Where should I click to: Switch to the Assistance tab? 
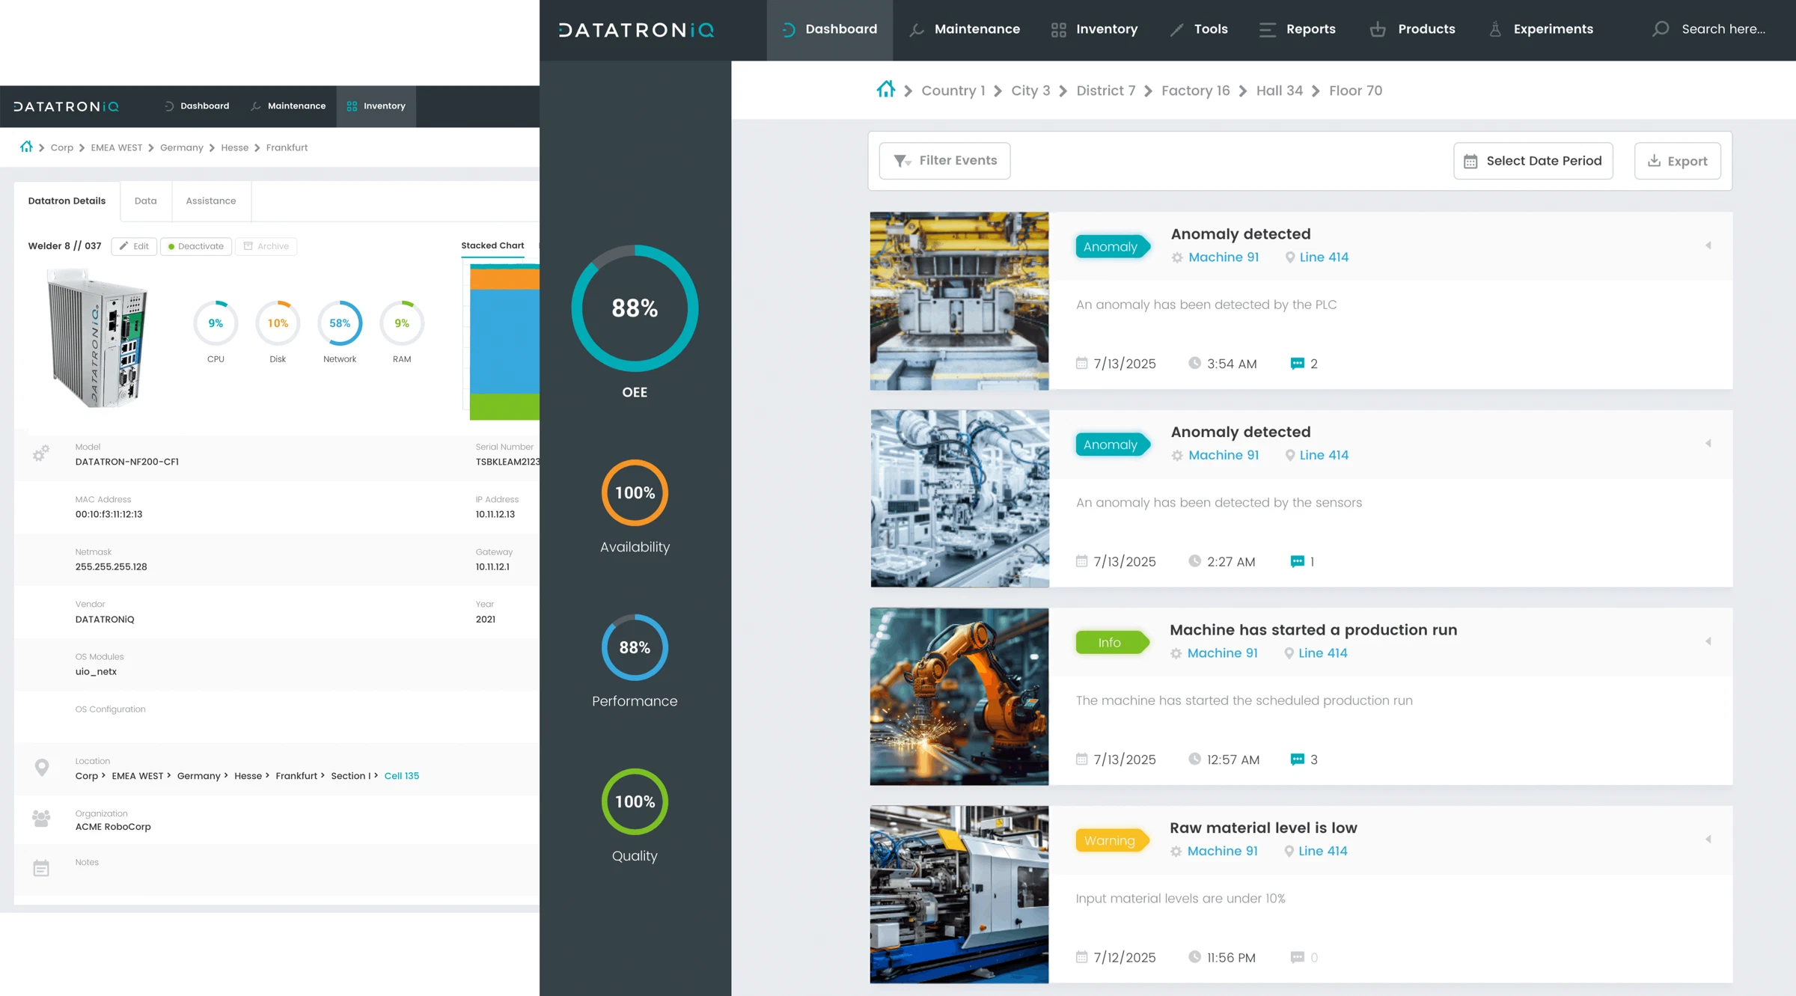(211, 201)
